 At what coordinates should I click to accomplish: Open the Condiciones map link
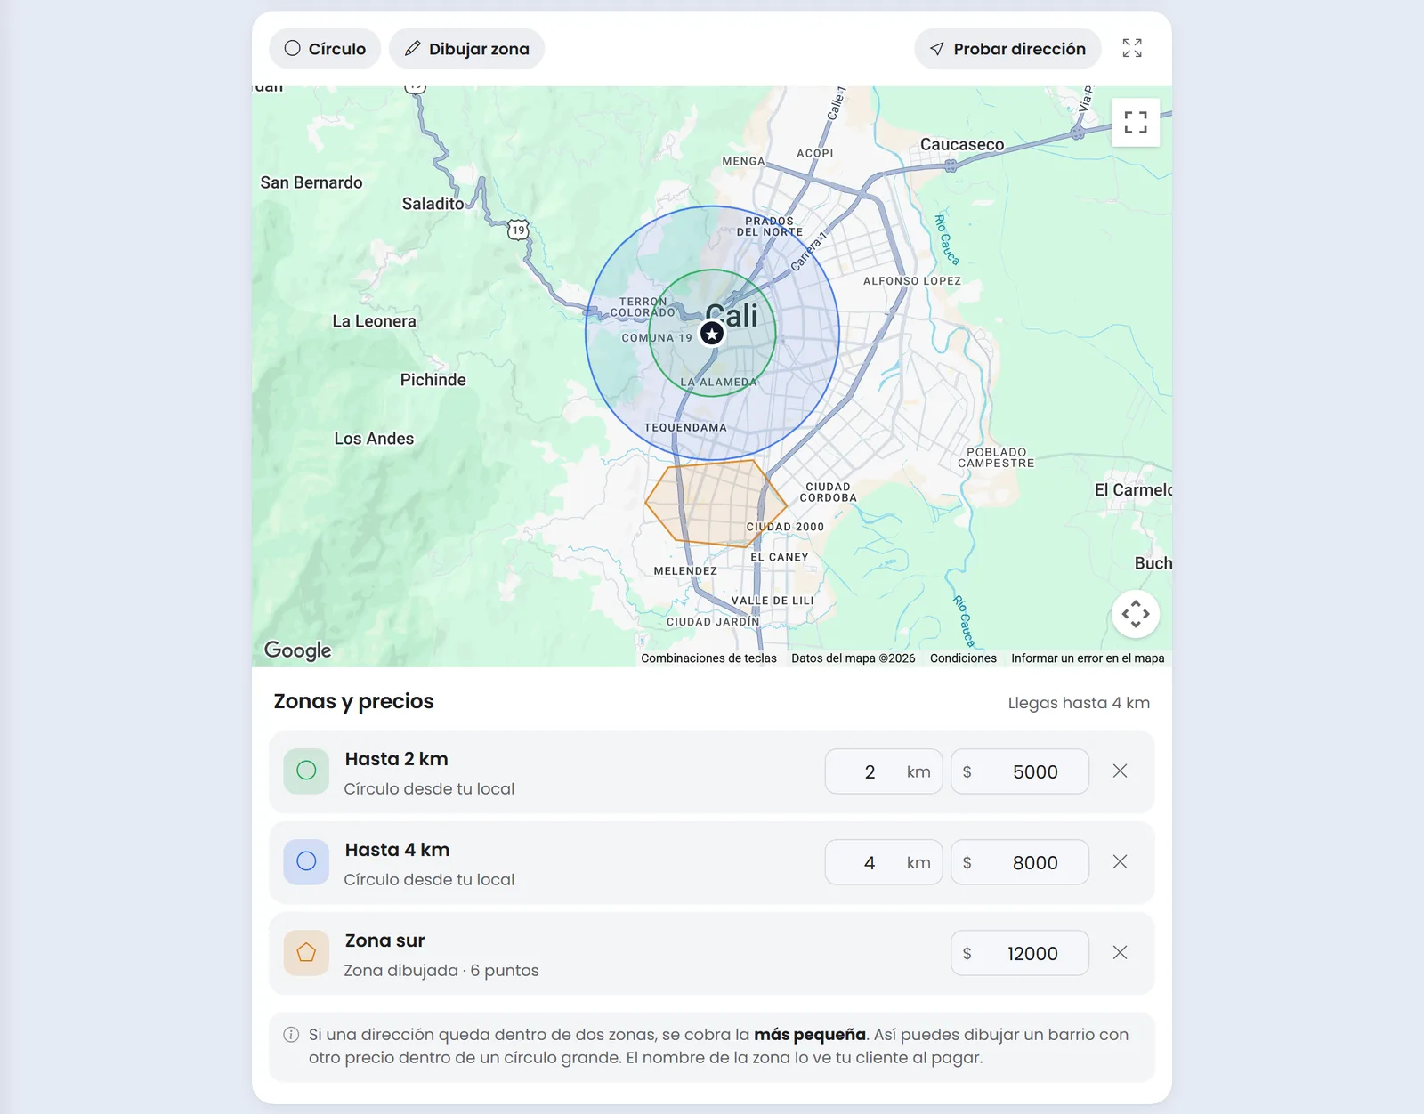[x=963, y=658]
